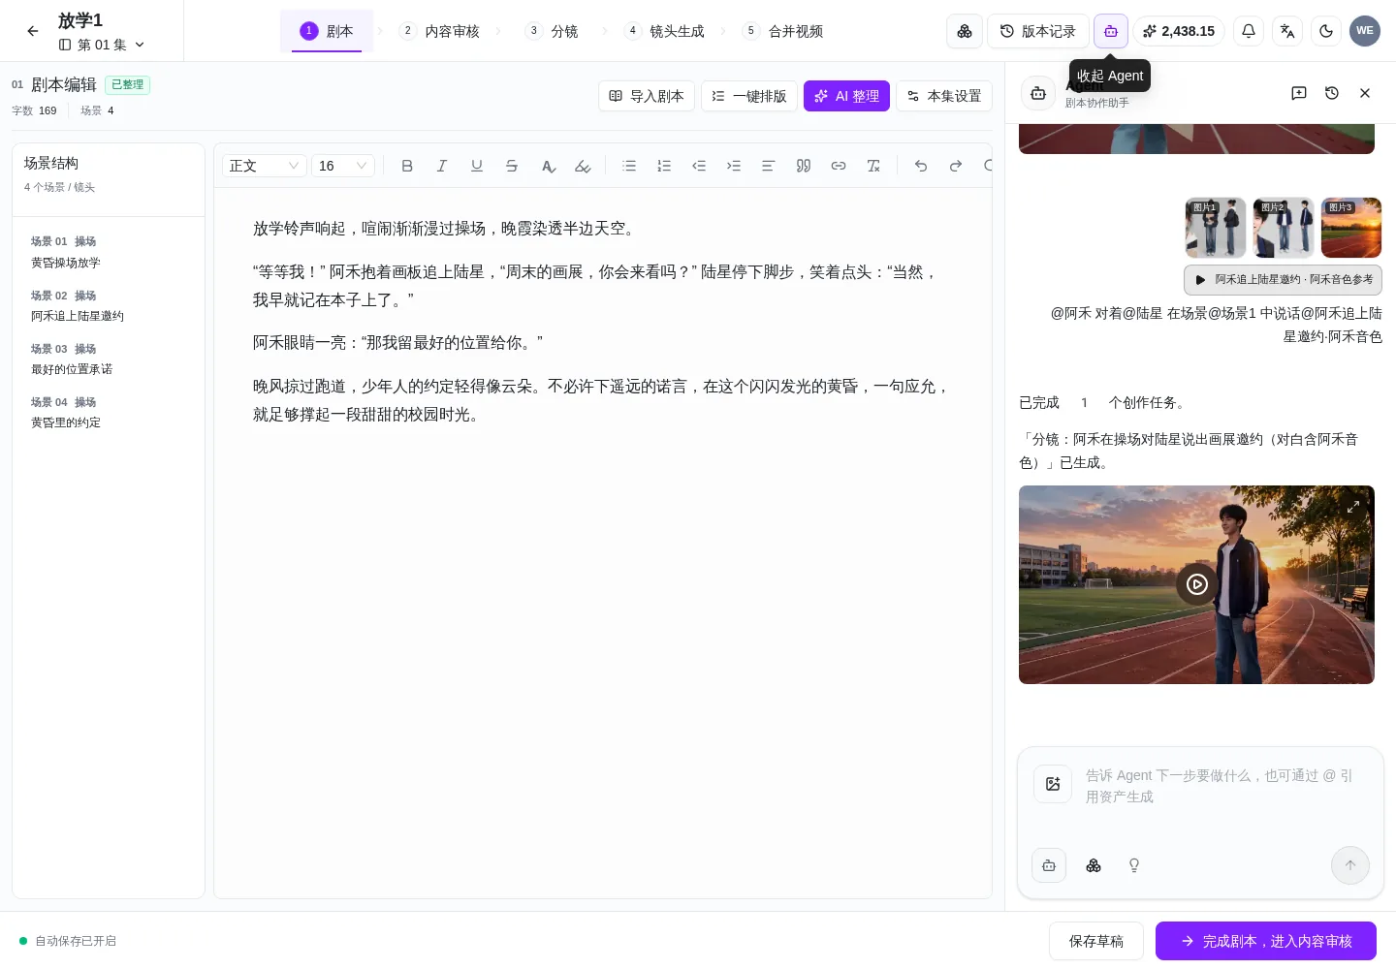Undo the last edit
The height and width of the screenshot is (969, 1396).
pos(921,166)
